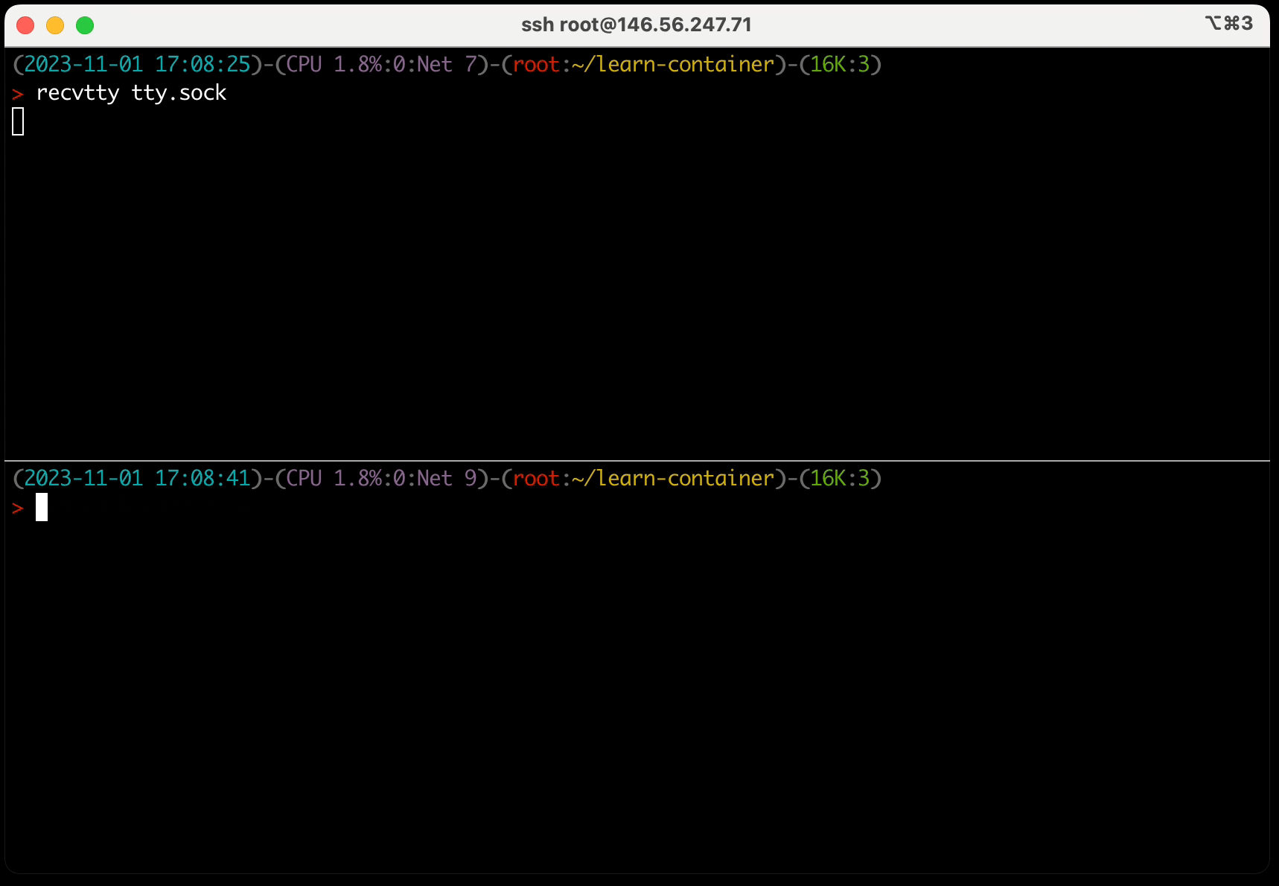
Task: Click the solid cursor at bottom pane prompt
Action: pyautogui.click(x=42, y=507)
